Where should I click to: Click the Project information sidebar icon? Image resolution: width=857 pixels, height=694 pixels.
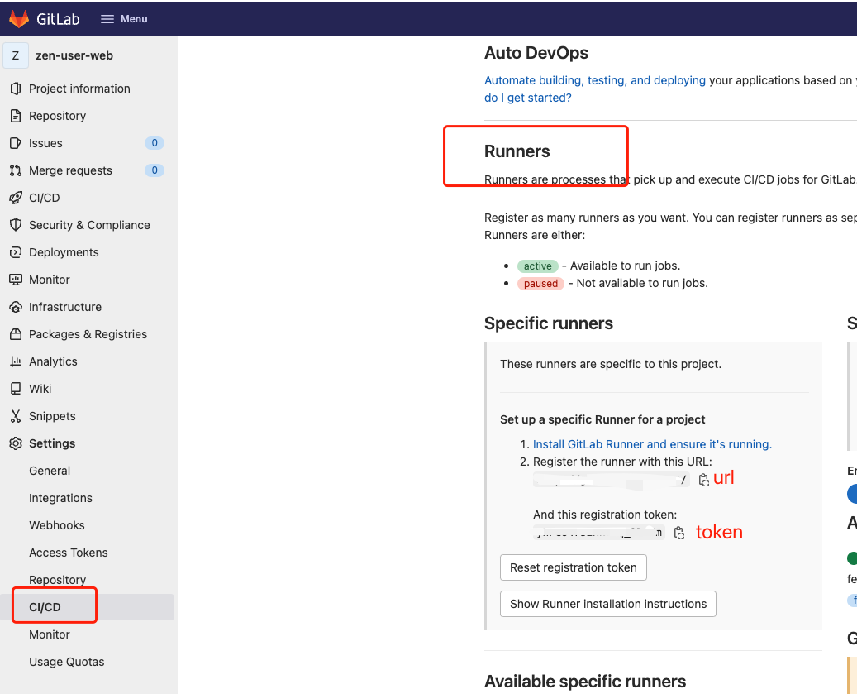click(x=16, y=89)
